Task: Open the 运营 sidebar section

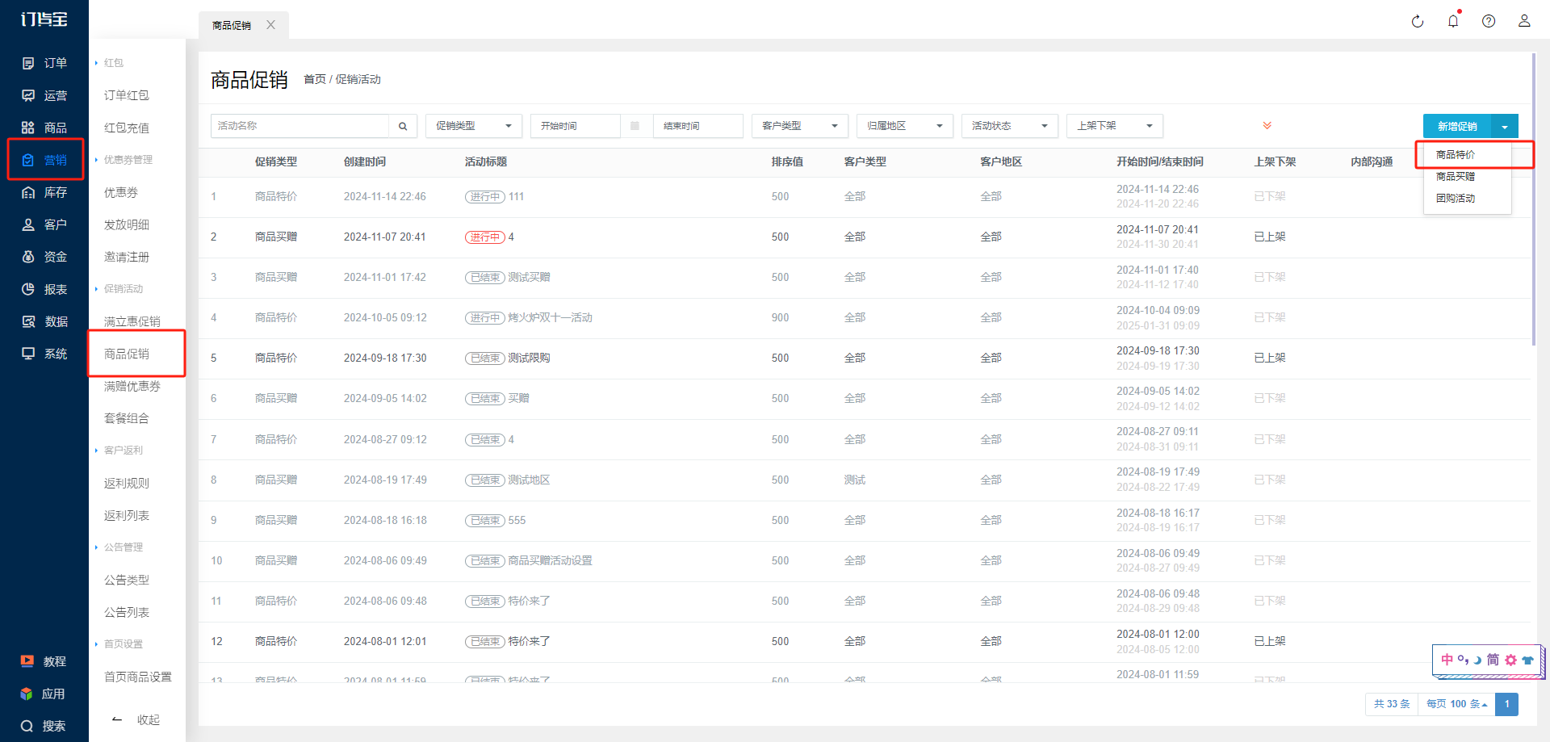Action: (x=44, y=95)
